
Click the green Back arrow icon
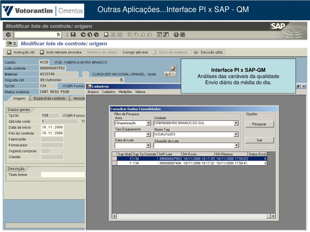83,35
